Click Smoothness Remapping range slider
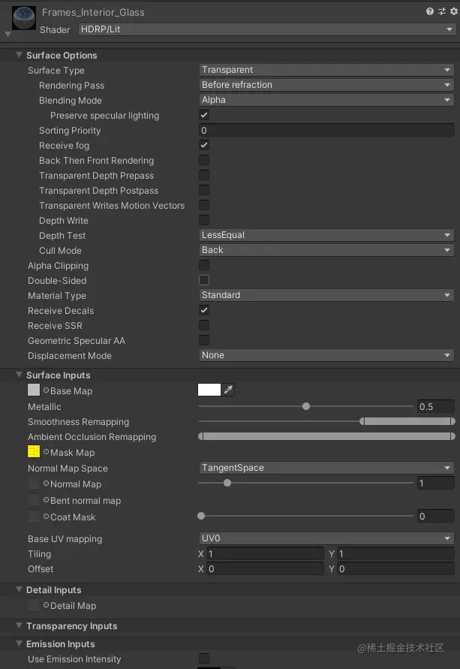Viewport: 460px width, 669px height. coord(327,421)
